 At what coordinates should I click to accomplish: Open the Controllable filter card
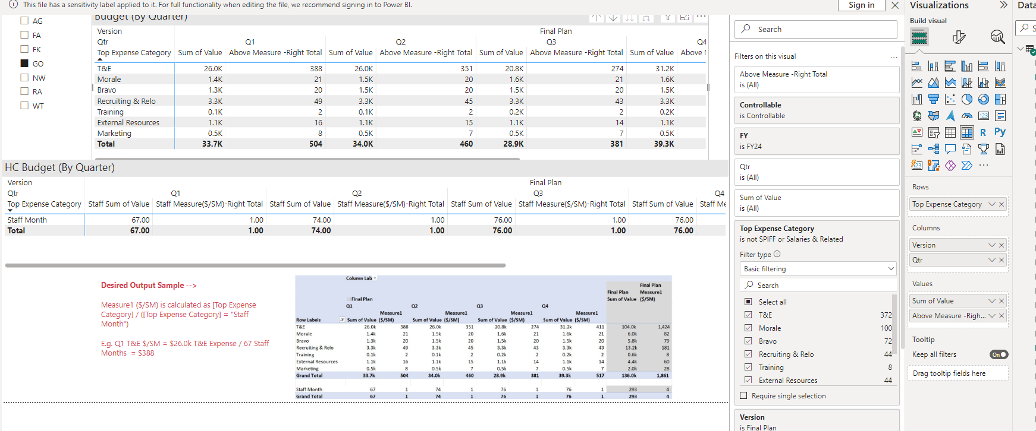tap(817, 110)
